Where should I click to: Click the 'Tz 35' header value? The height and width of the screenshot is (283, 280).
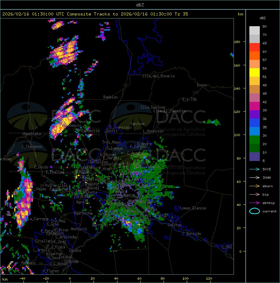[x=181, y=14]
